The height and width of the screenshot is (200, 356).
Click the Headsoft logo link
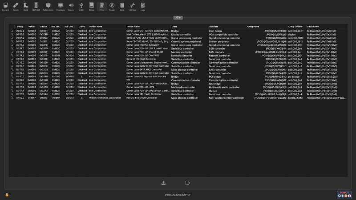178,195
